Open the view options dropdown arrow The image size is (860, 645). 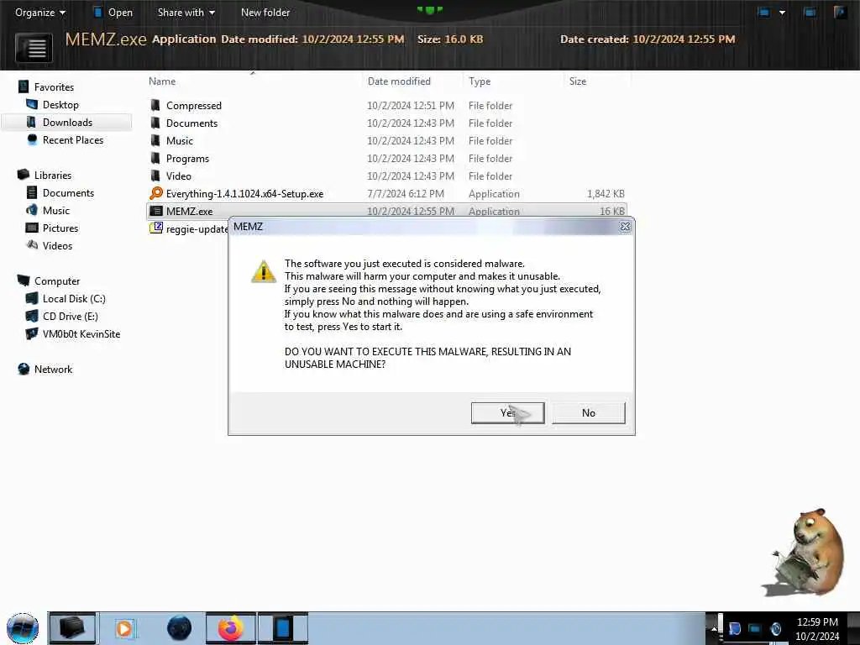click(782, 12)
